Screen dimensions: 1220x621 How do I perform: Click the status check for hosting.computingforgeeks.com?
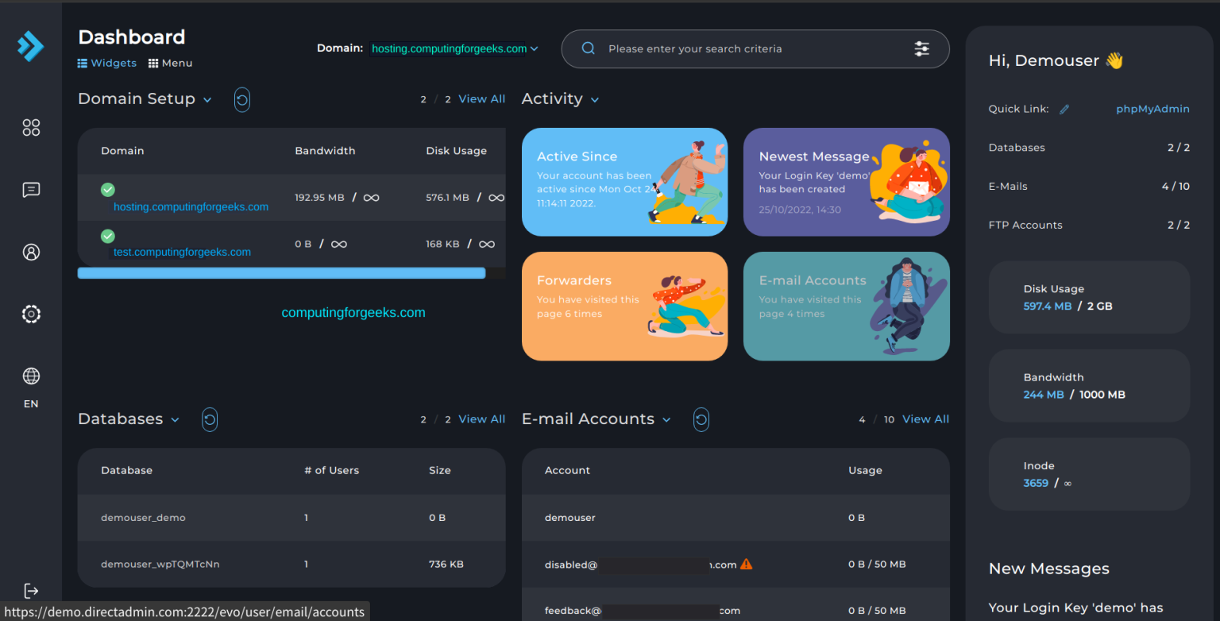pos(107,190)
